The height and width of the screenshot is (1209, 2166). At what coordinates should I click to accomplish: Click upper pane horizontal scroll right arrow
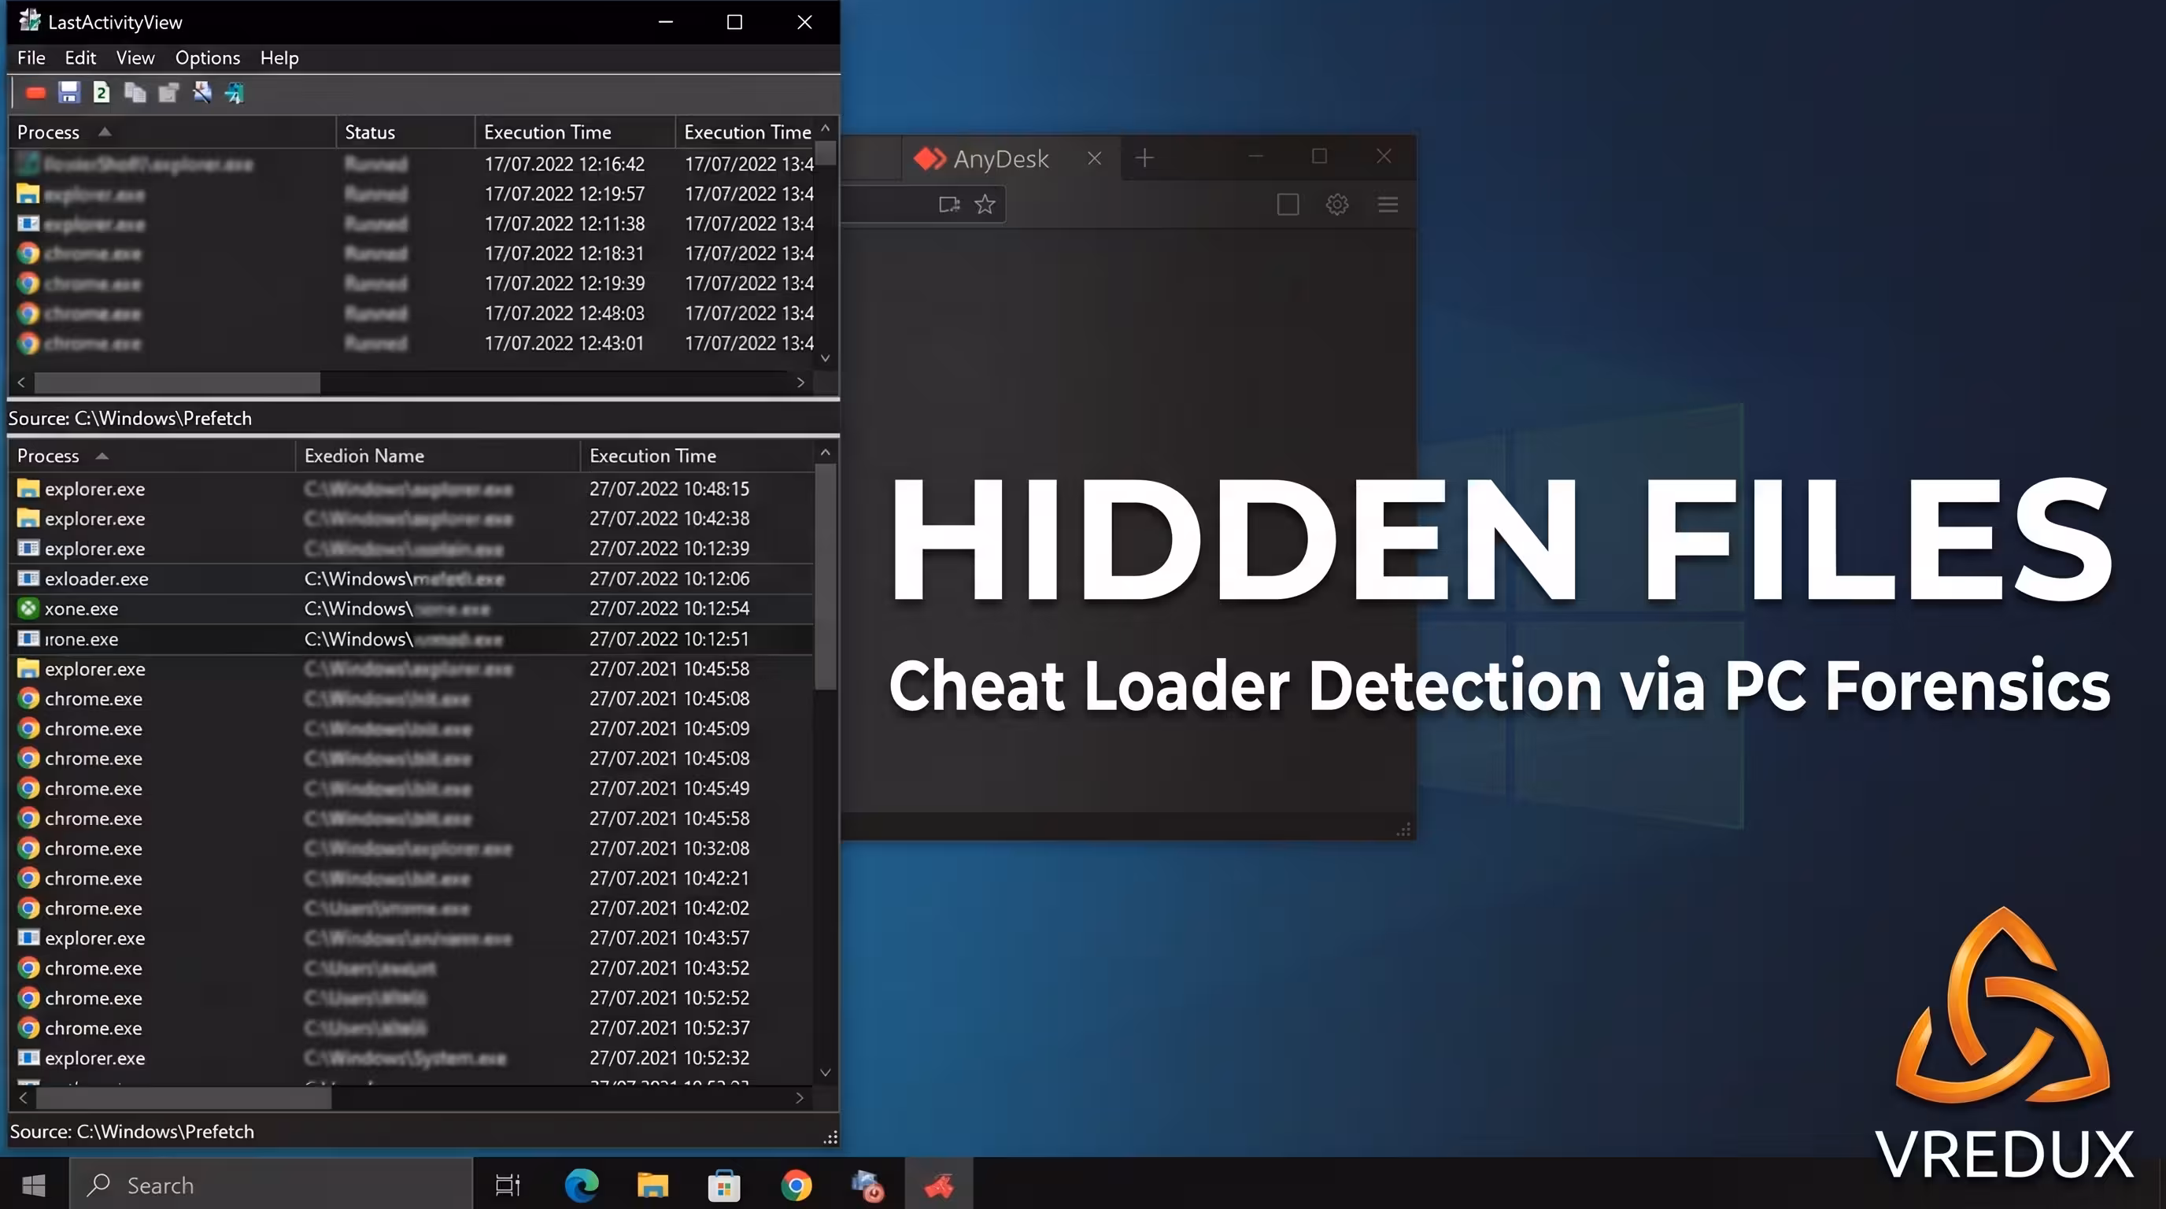[x=800, y=383]
